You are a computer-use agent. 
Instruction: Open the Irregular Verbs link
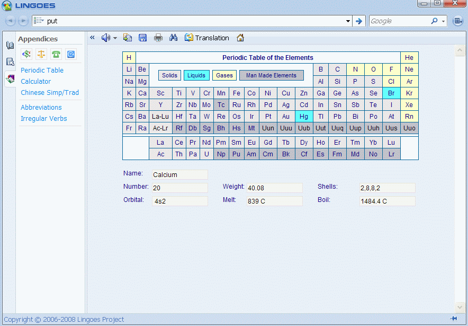[43, 119]
